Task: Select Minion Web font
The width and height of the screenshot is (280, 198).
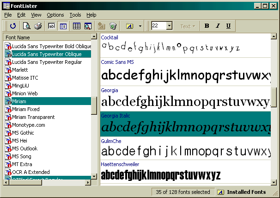Action: (25, 93)
